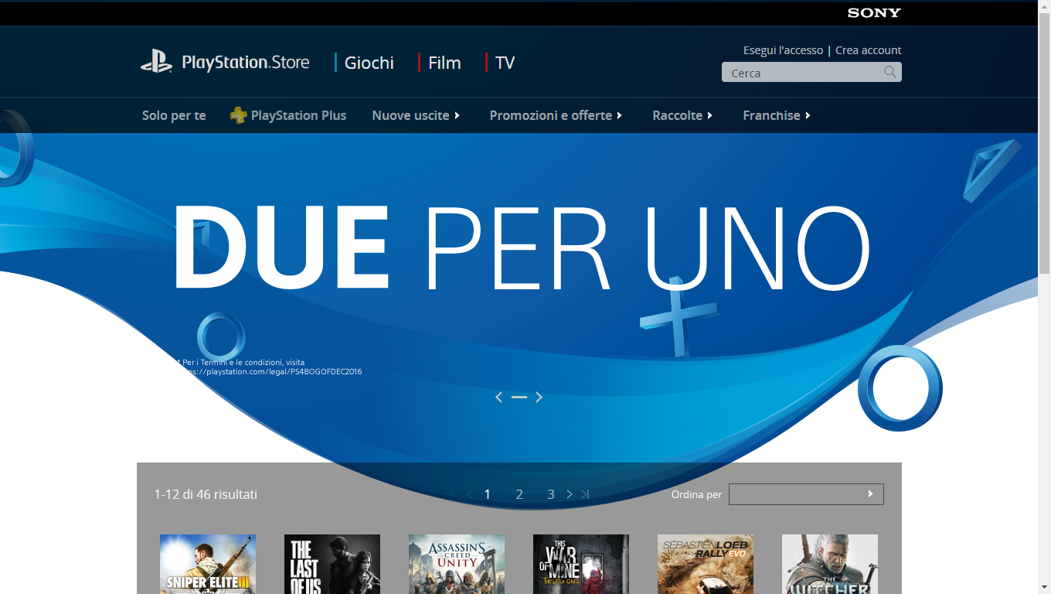Viewport: 1051px width, 594px height.
Task: Click the PlayStation Store logo
Action: coord(225,62)
